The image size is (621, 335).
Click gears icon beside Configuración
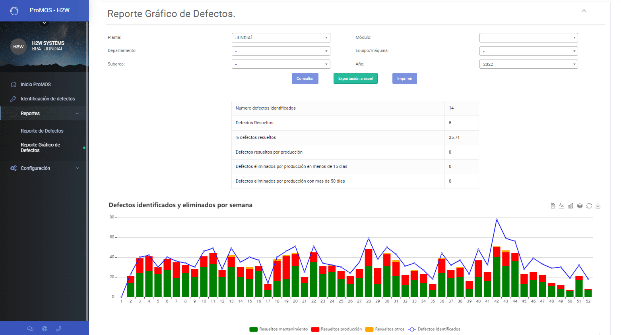[x=14, y=168]
